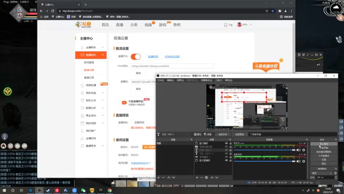Lock the 视频采集设备 source
The width and height of the screenshot is (344, 194).
coord(230,147)
